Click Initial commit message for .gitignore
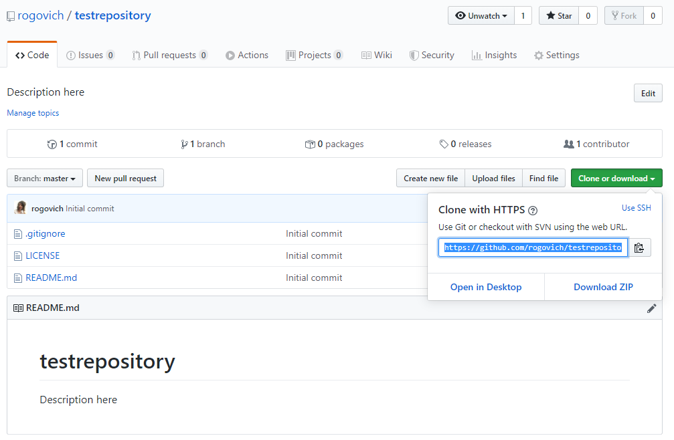Image resolution: width=674 pixels, height=440 pixels. tap(314, 233)
